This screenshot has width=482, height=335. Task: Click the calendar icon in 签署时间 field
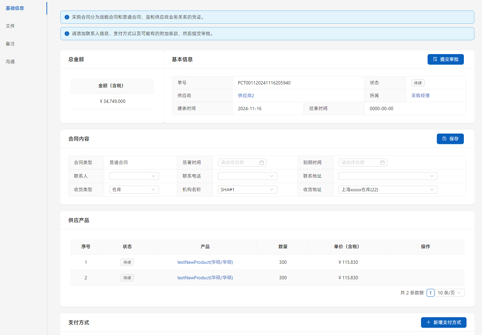point(262,163)
